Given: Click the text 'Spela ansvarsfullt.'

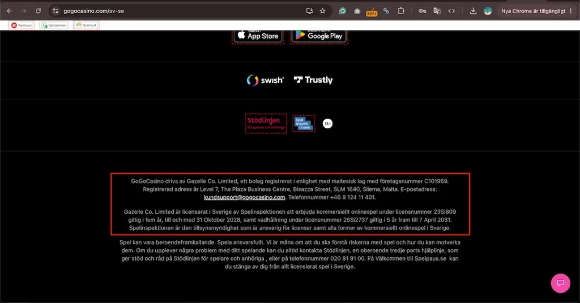Looking at the screenshot, I should [241, 243].
